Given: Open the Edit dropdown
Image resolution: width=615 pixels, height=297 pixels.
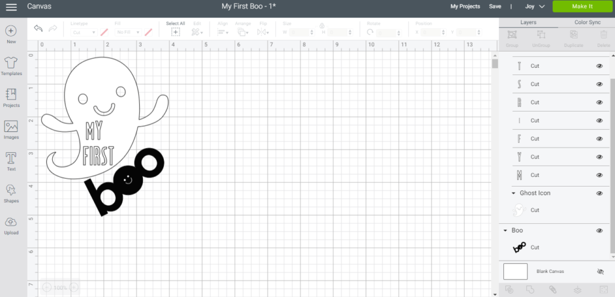Looking at the screenshot, I should pyautogui.click(x=197, y=32).
